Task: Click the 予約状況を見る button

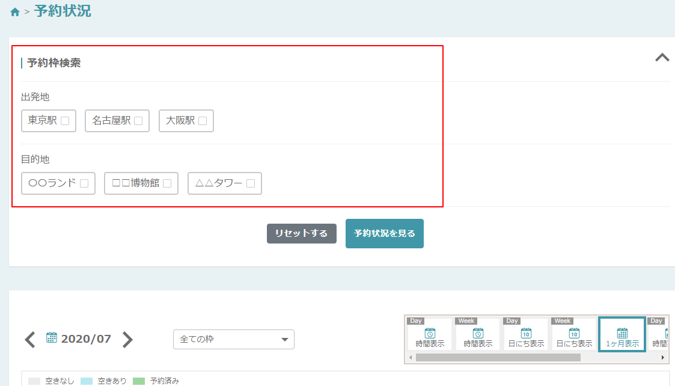Action: click(385, 234)
